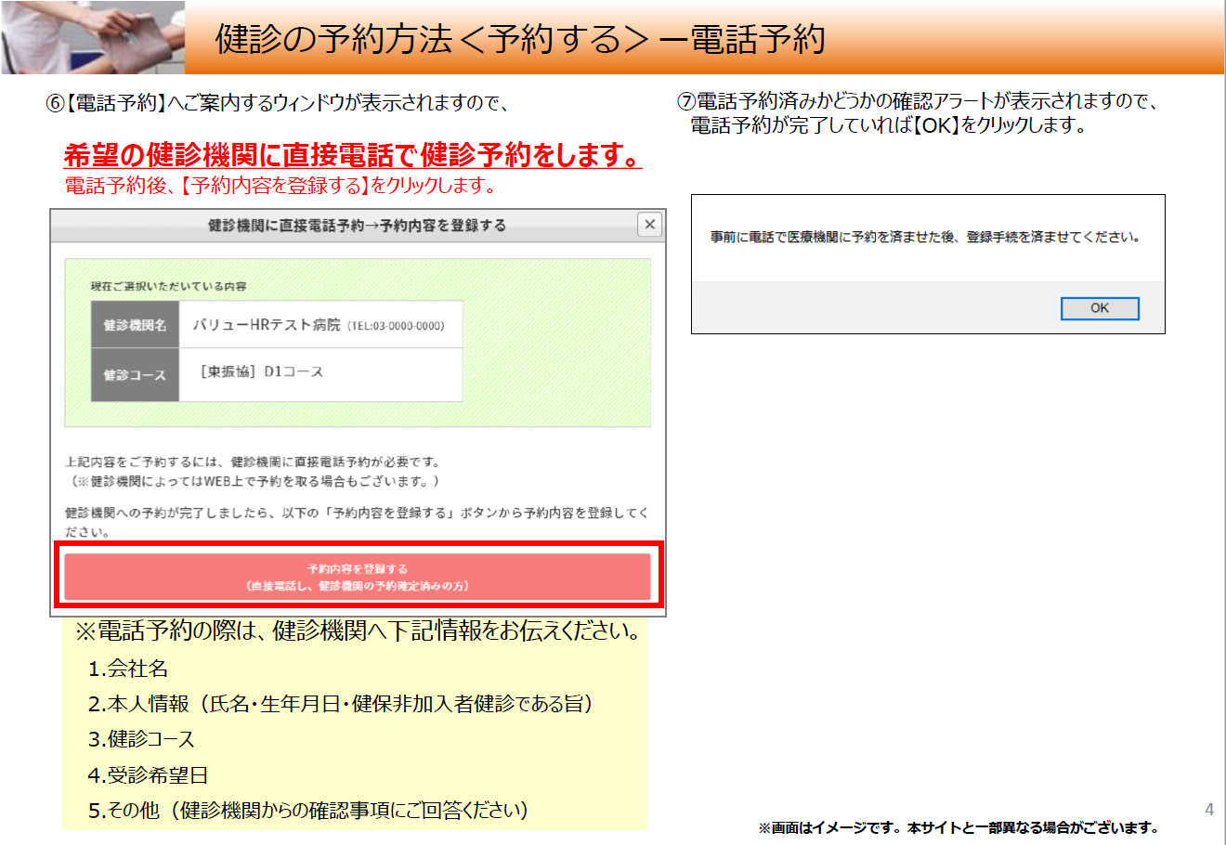This screenshot has width=1226, height=845.
Task: Click the red 予約内容を登録する button
Action: pyautogui.click(x=358, y=577)
